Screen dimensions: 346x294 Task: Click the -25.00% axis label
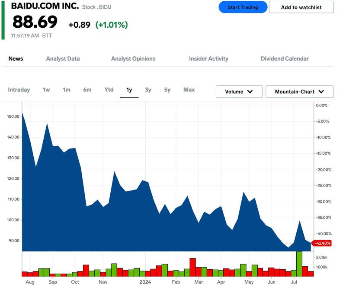click(324, 186)
